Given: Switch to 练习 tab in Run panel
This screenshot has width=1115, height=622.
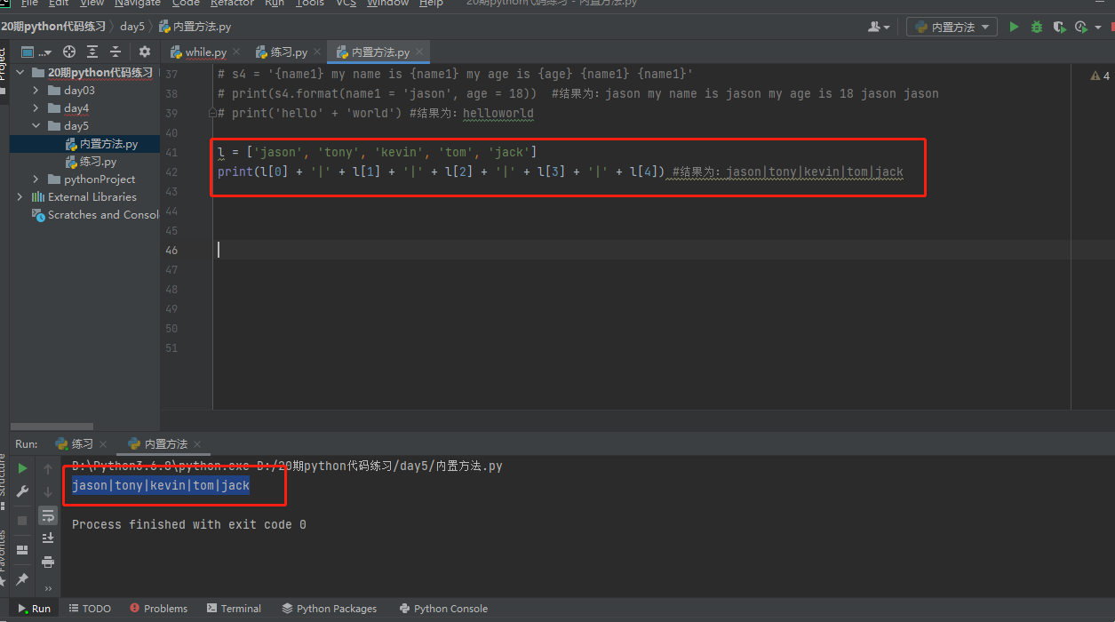Looking at the screenshot, I should coord(82,444).
